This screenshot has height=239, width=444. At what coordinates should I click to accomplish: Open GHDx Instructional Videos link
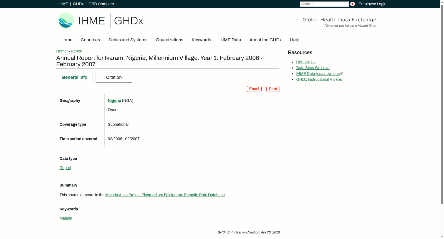tap(319, 79)
